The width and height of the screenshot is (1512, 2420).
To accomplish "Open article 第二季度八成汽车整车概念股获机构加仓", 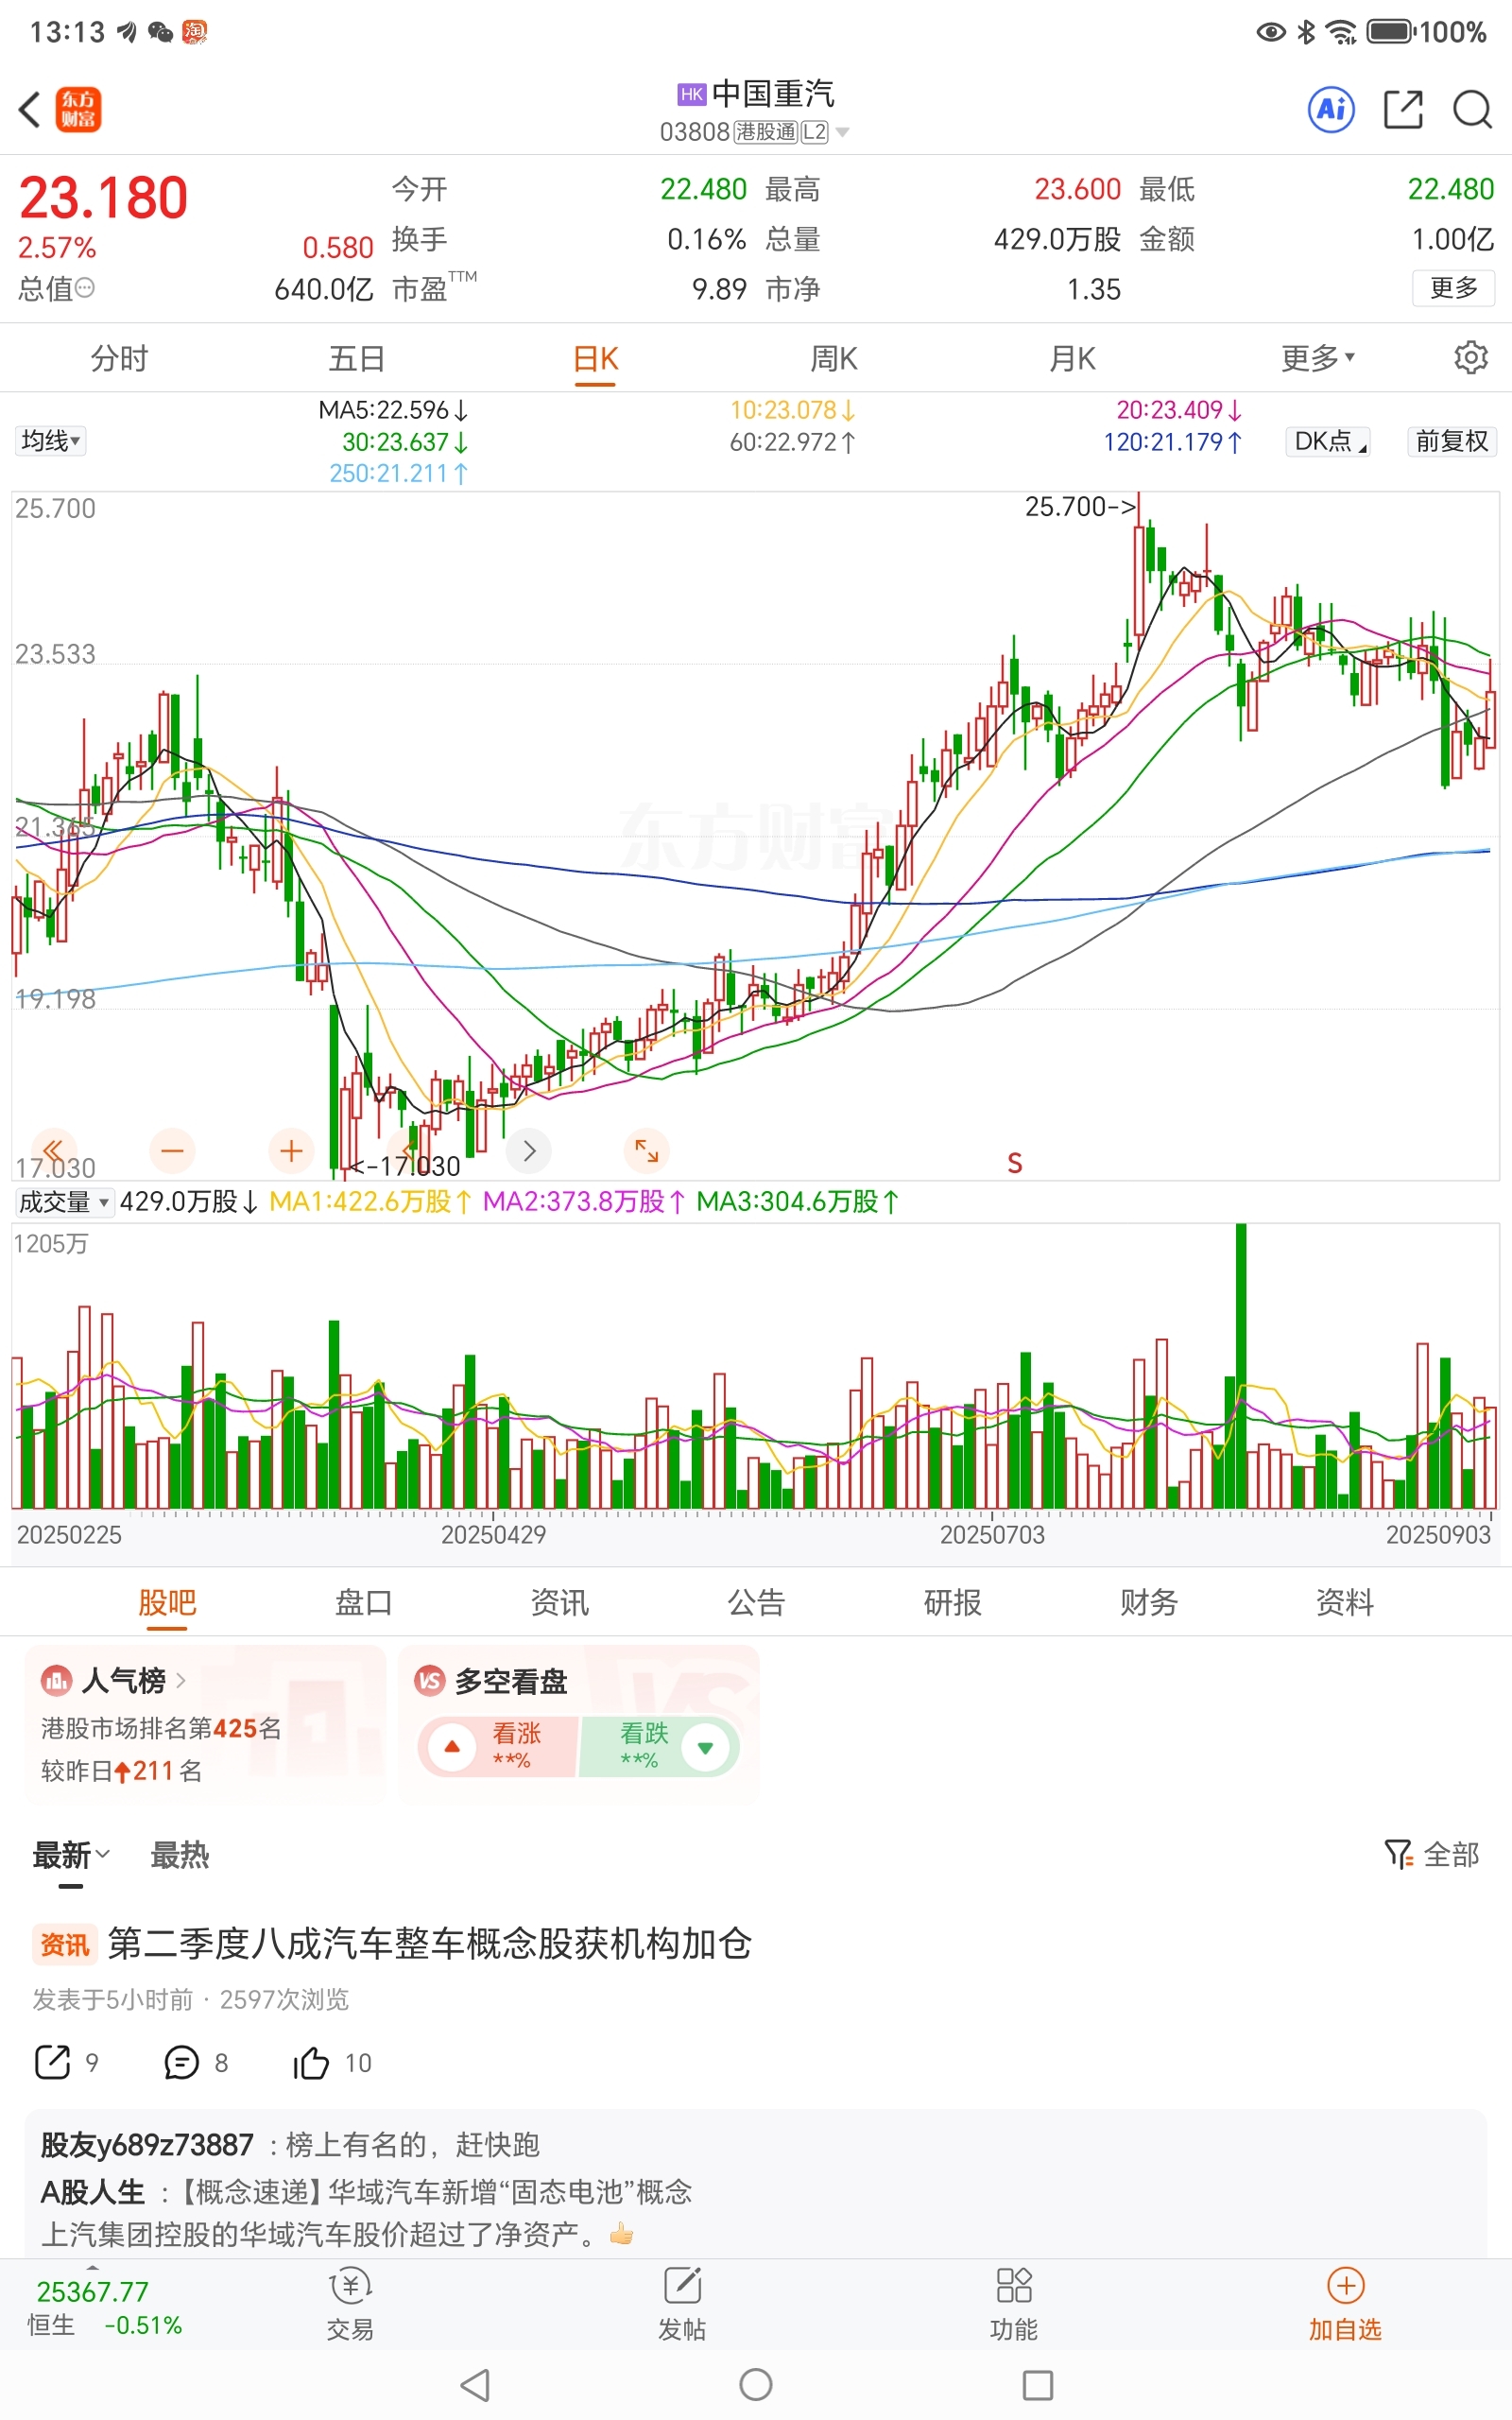I will click(430, 1943).
